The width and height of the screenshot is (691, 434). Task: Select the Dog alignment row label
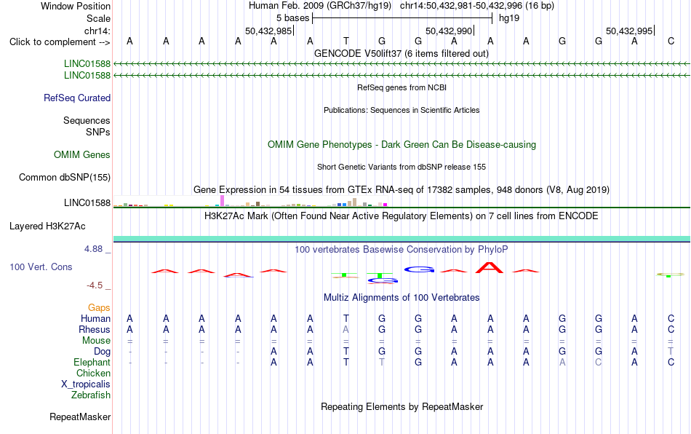(102, 352)
